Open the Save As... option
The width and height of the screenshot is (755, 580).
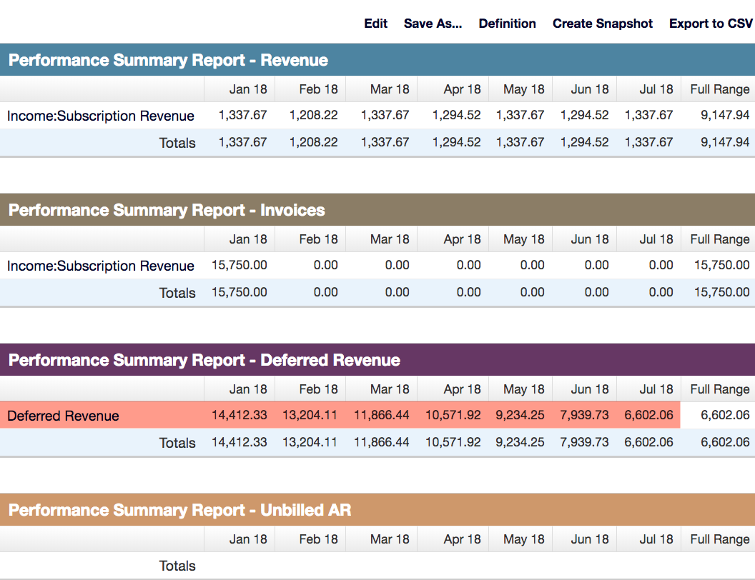(433, 24)
